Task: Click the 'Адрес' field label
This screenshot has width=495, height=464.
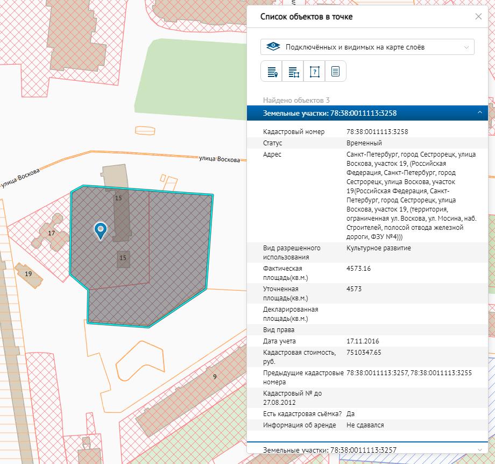Action: (272, 154)
